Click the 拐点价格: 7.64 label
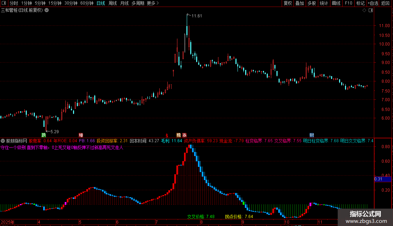This screenshot has height=226, width=393. click(239, 217)
